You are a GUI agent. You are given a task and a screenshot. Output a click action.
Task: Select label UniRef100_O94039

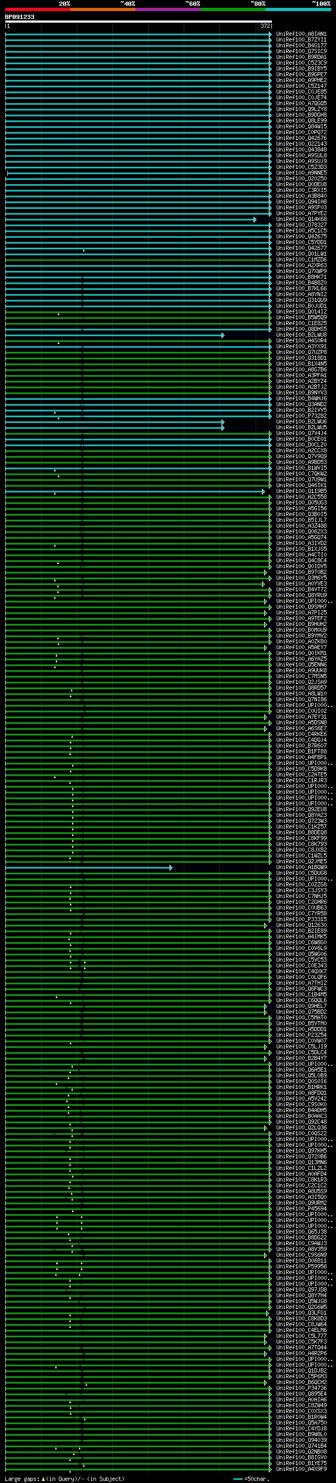tap(301, 1440)
